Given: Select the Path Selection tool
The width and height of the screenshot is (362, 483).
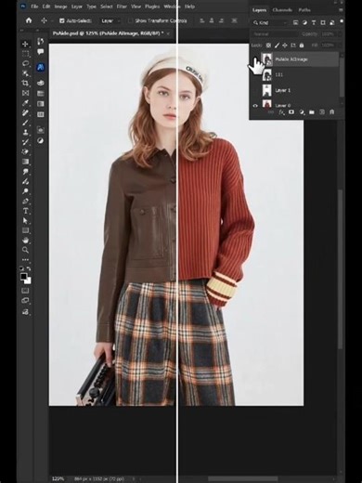Looking at the screenshot, I should 25,221.
